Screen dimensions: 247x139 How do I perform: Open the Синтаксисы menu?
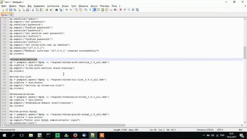pos(53,6)
